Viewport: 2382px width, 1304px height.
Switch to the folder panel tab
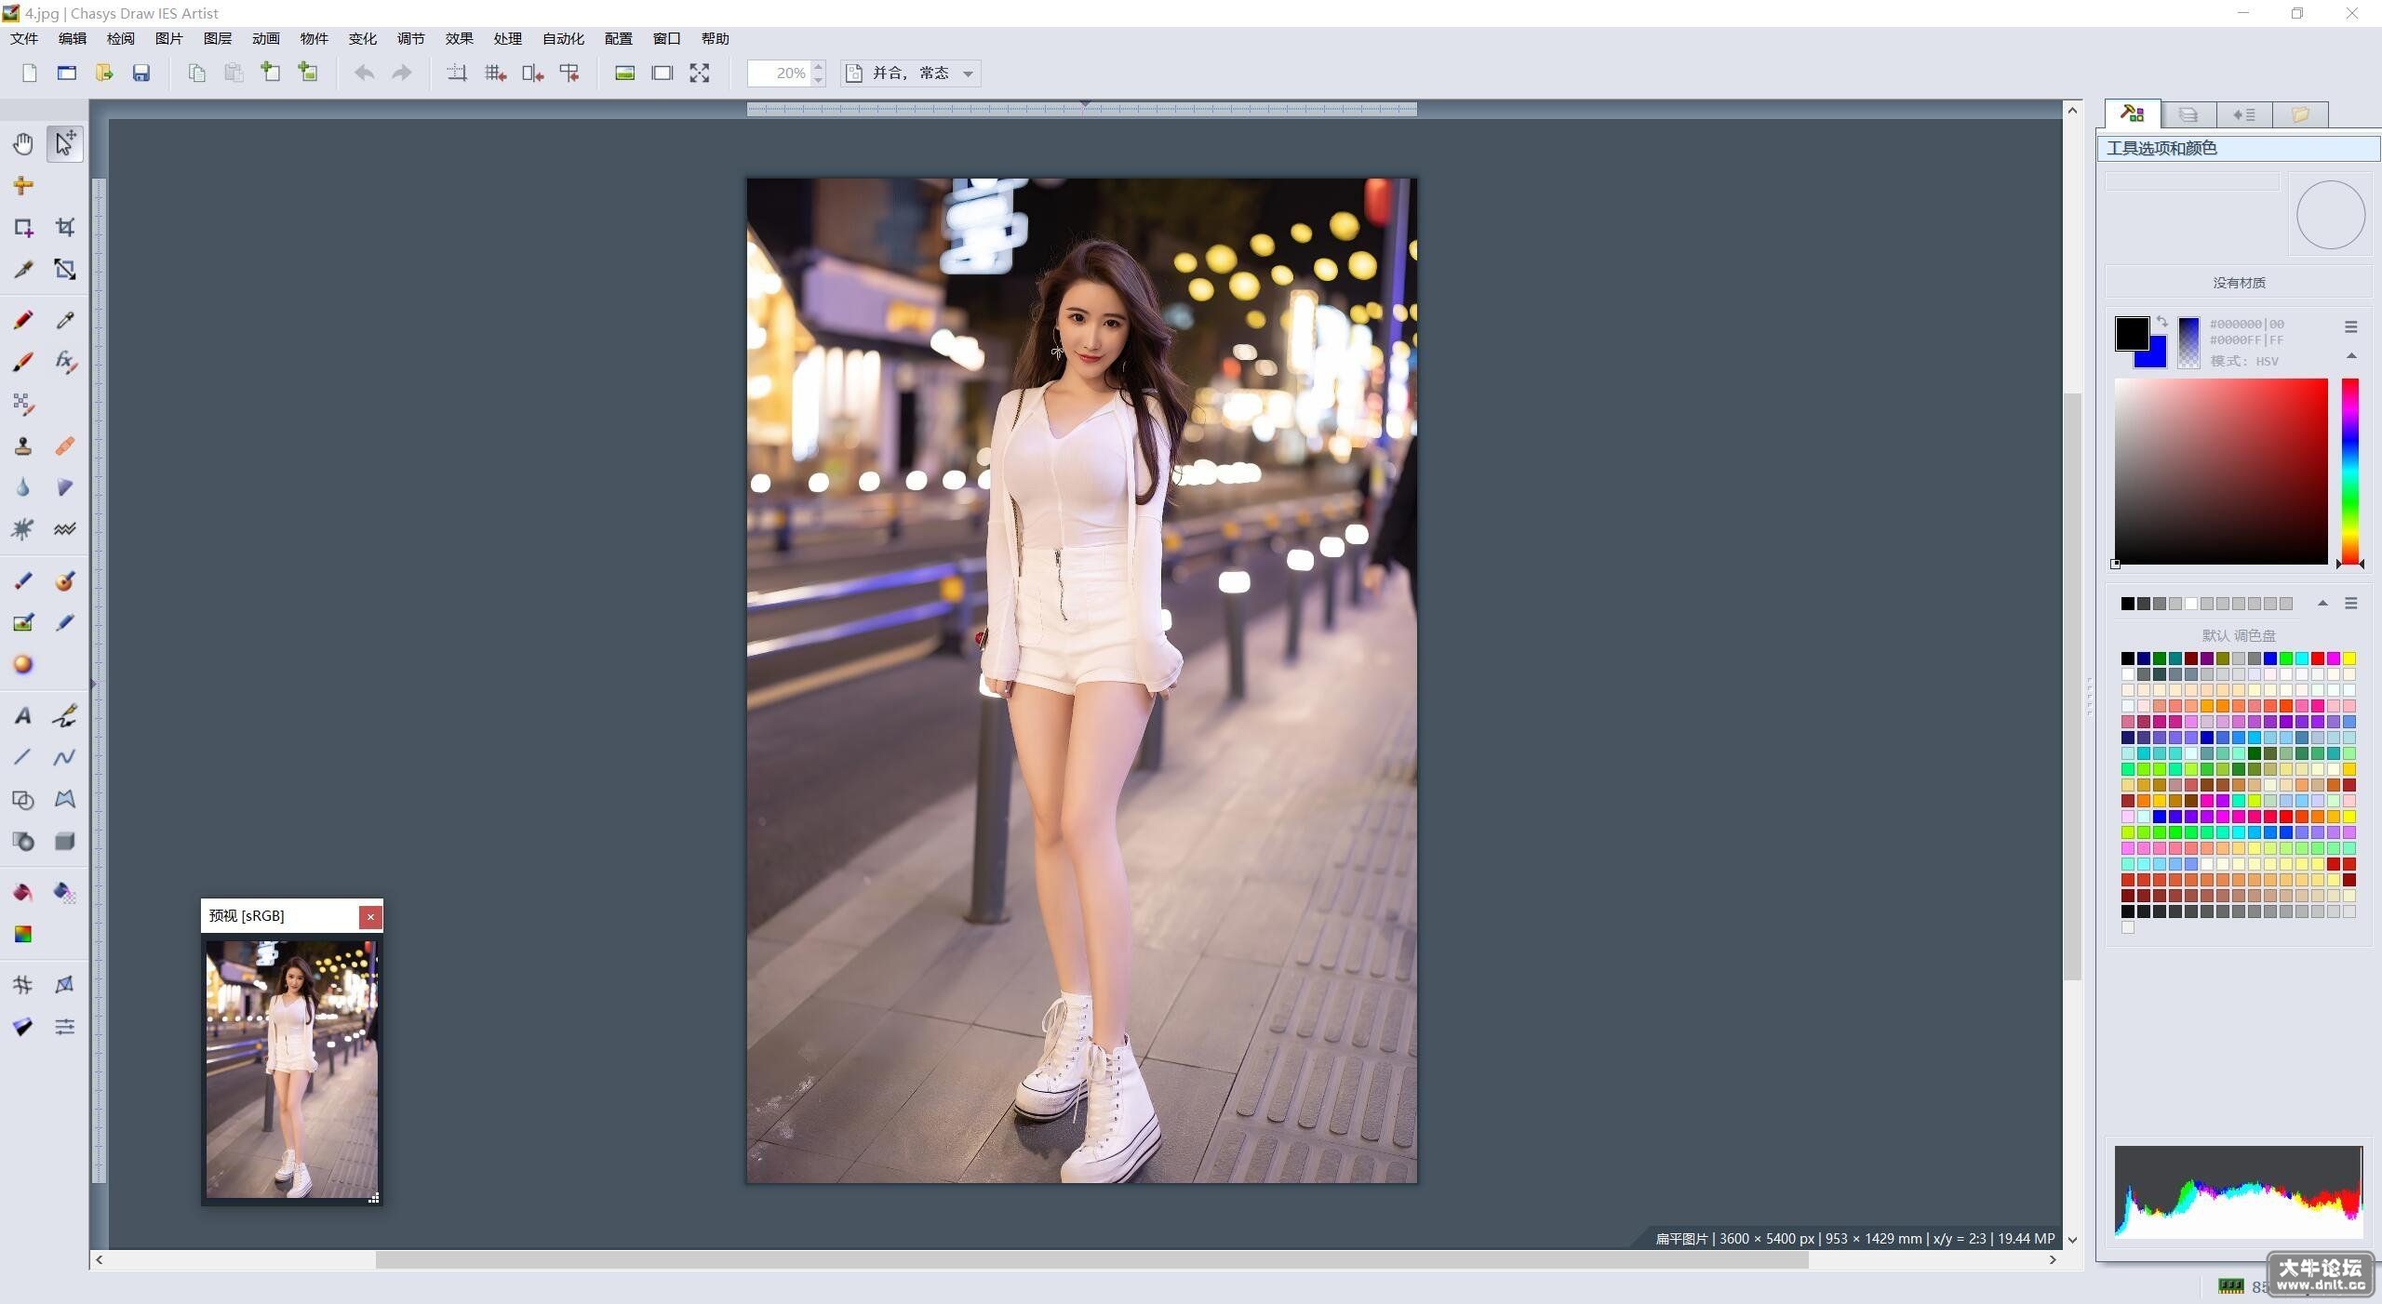(x=2300, y=114)
